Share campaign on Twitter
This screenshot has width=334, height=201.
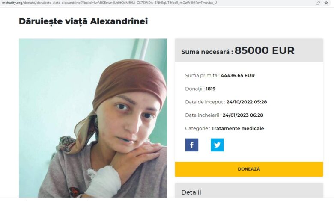pos(217,145)
